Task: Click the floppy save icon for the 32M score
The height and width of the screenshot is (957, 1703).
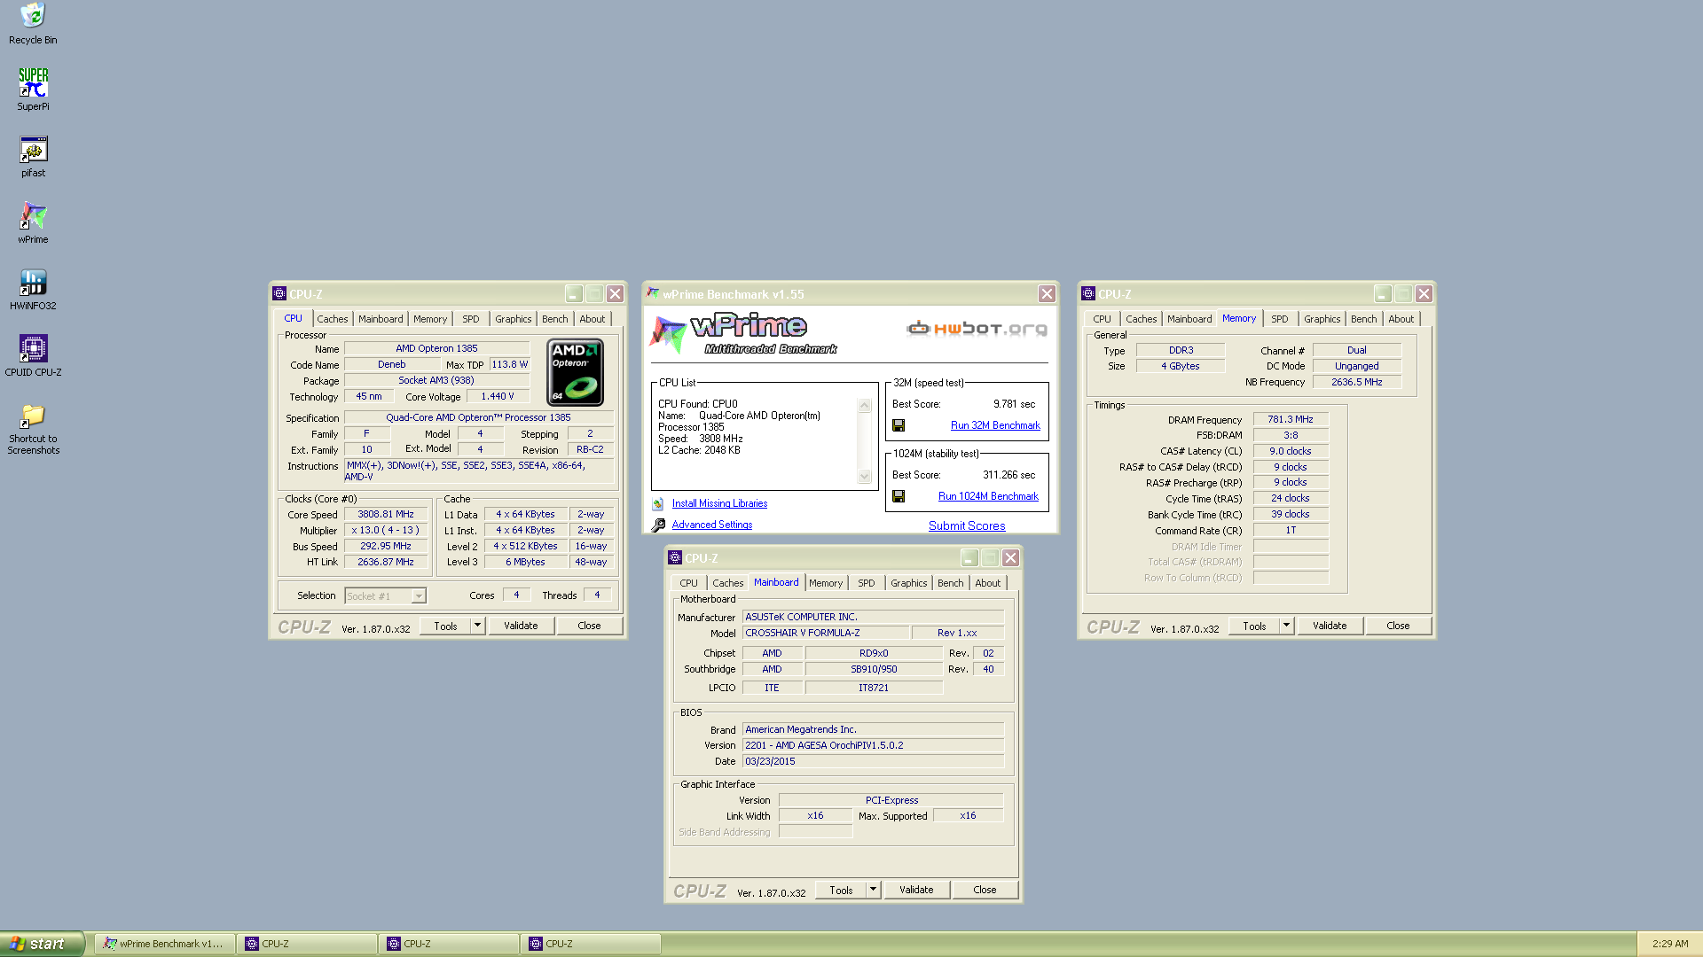Action: click(x=899, y=425)
